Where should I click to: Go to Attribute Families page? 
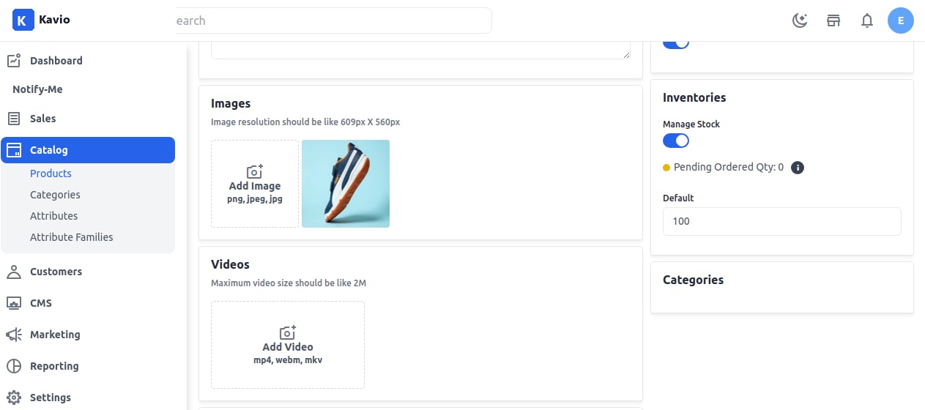(x=71, y=237)
